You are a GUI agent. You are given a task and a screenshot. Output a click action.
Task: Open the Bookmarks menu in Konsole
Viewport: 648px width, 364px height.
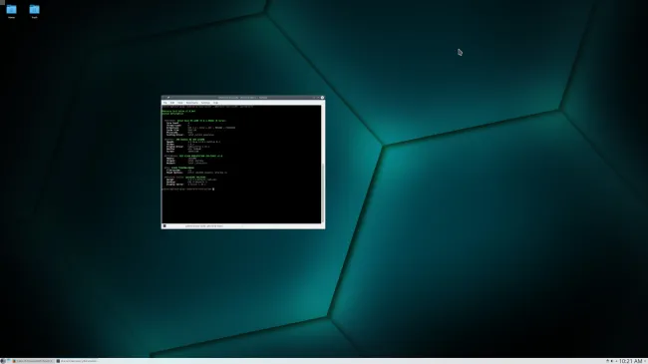(x=192, y=103)
